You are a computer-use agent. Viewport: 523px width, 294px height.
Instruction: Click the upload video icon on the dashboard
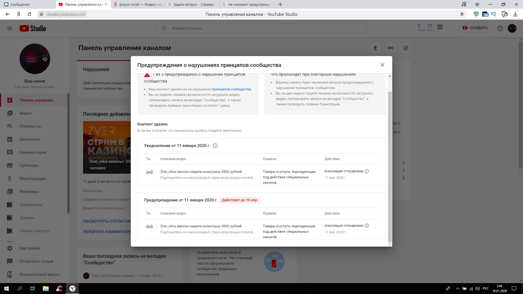[375, 48]
